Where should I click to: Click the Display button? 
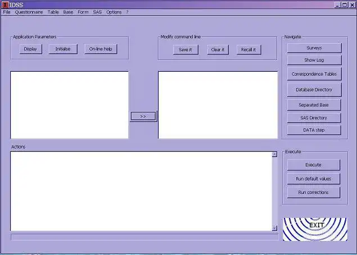click(x=30, y=49)
